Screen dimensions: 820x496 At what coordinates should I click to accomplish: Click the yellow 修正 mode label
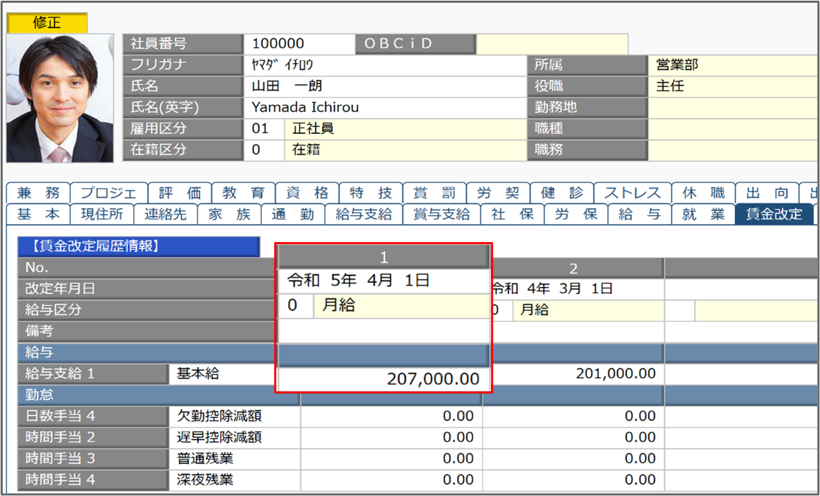pos(47,23)
